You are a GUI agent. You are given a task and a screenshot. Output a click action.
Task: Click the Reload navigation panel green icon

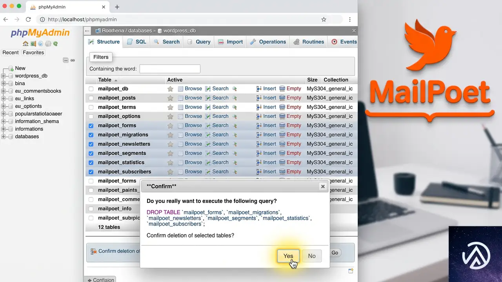coord(56,43)
